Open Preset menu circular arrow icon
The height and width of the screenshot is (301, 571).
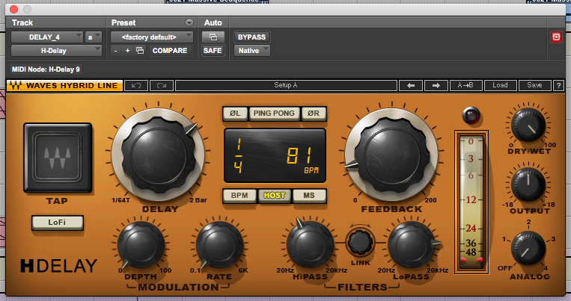coord(189,22)
